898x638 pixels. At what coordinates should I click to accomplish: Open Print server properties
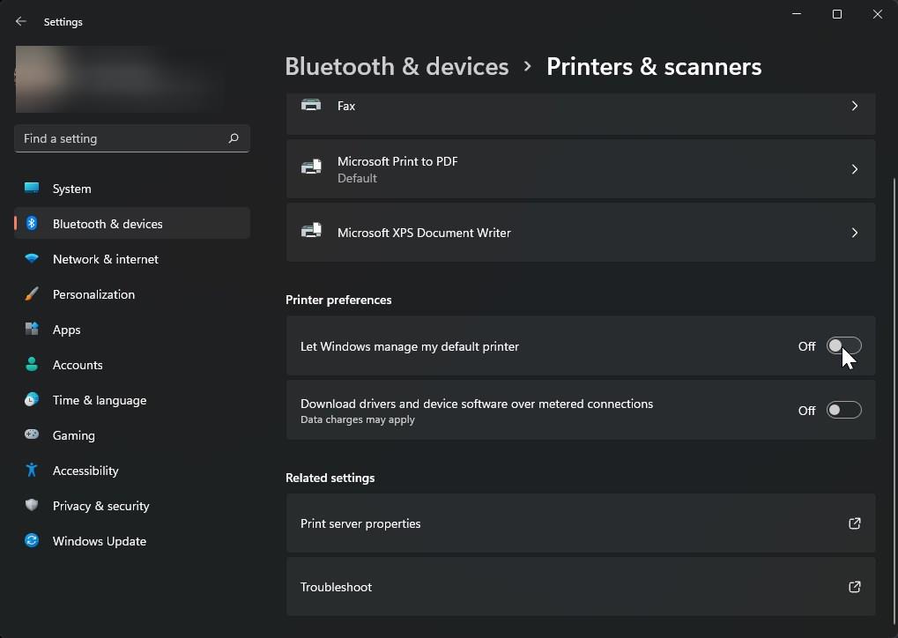[x=581, y=523]
